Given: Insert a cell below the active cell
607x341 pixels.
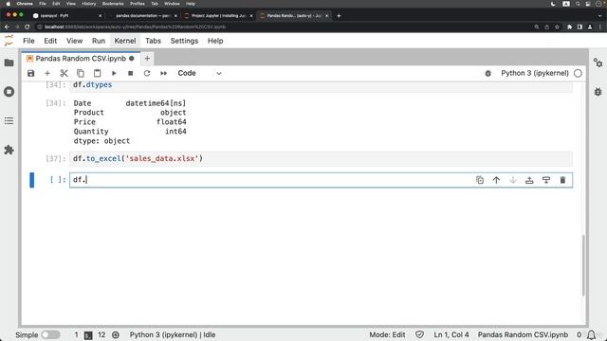Looking at the screenshot, I should [x=546, y=180].
